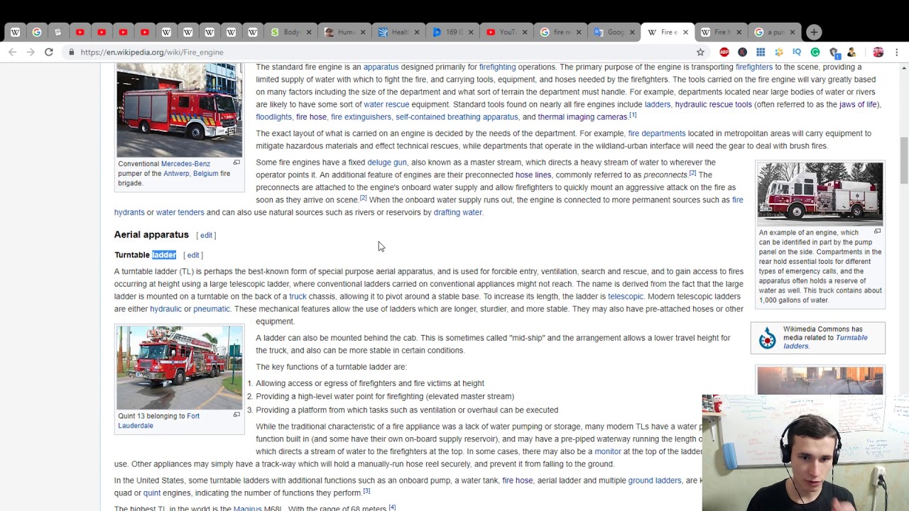
Task: Click the IQ extension icon
Action: (797, 52)
